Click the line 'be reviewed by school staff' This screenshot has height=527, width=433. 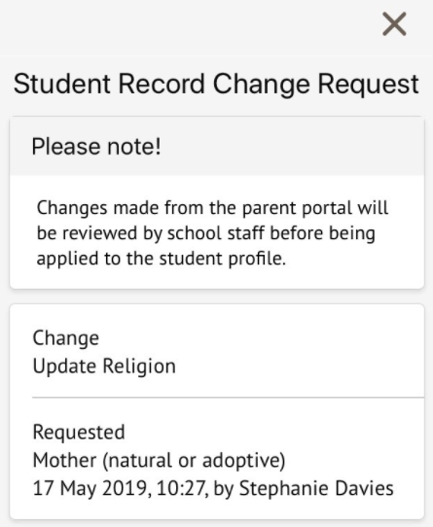[x=151, y=233]
